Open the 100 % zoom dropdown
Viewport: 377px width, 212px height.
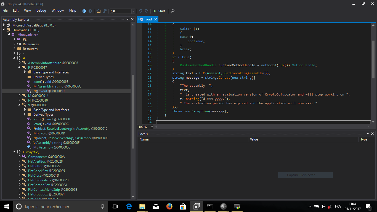[x=152, y=127]
